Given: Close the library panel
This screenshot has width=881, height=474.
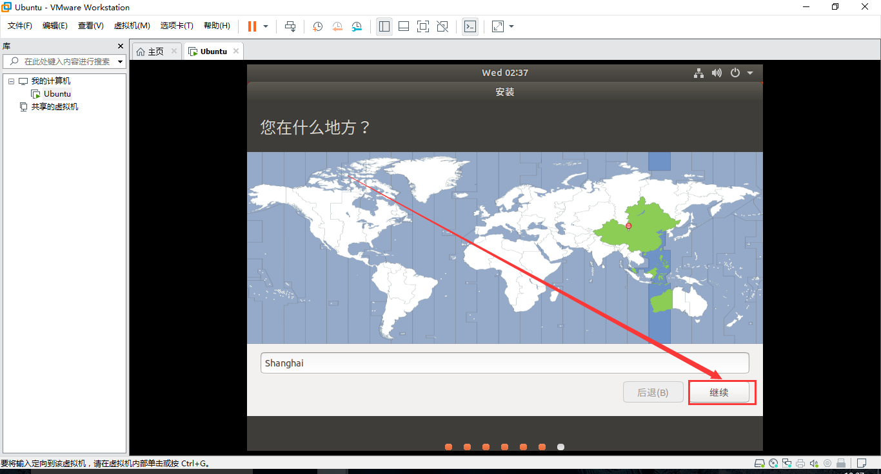Looking at the screenshot, I should click(x=120, y=46).
